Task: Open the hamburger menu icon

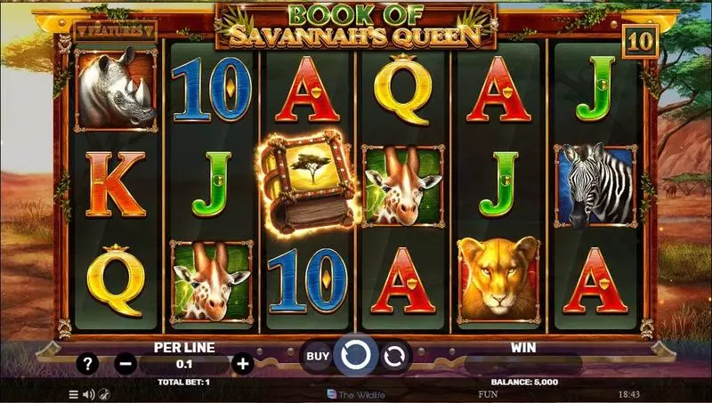Action: tap(74, 394)
